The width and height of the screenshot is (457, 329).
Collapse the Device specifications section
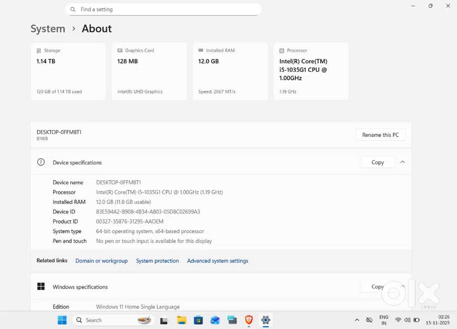click(402, 162)
